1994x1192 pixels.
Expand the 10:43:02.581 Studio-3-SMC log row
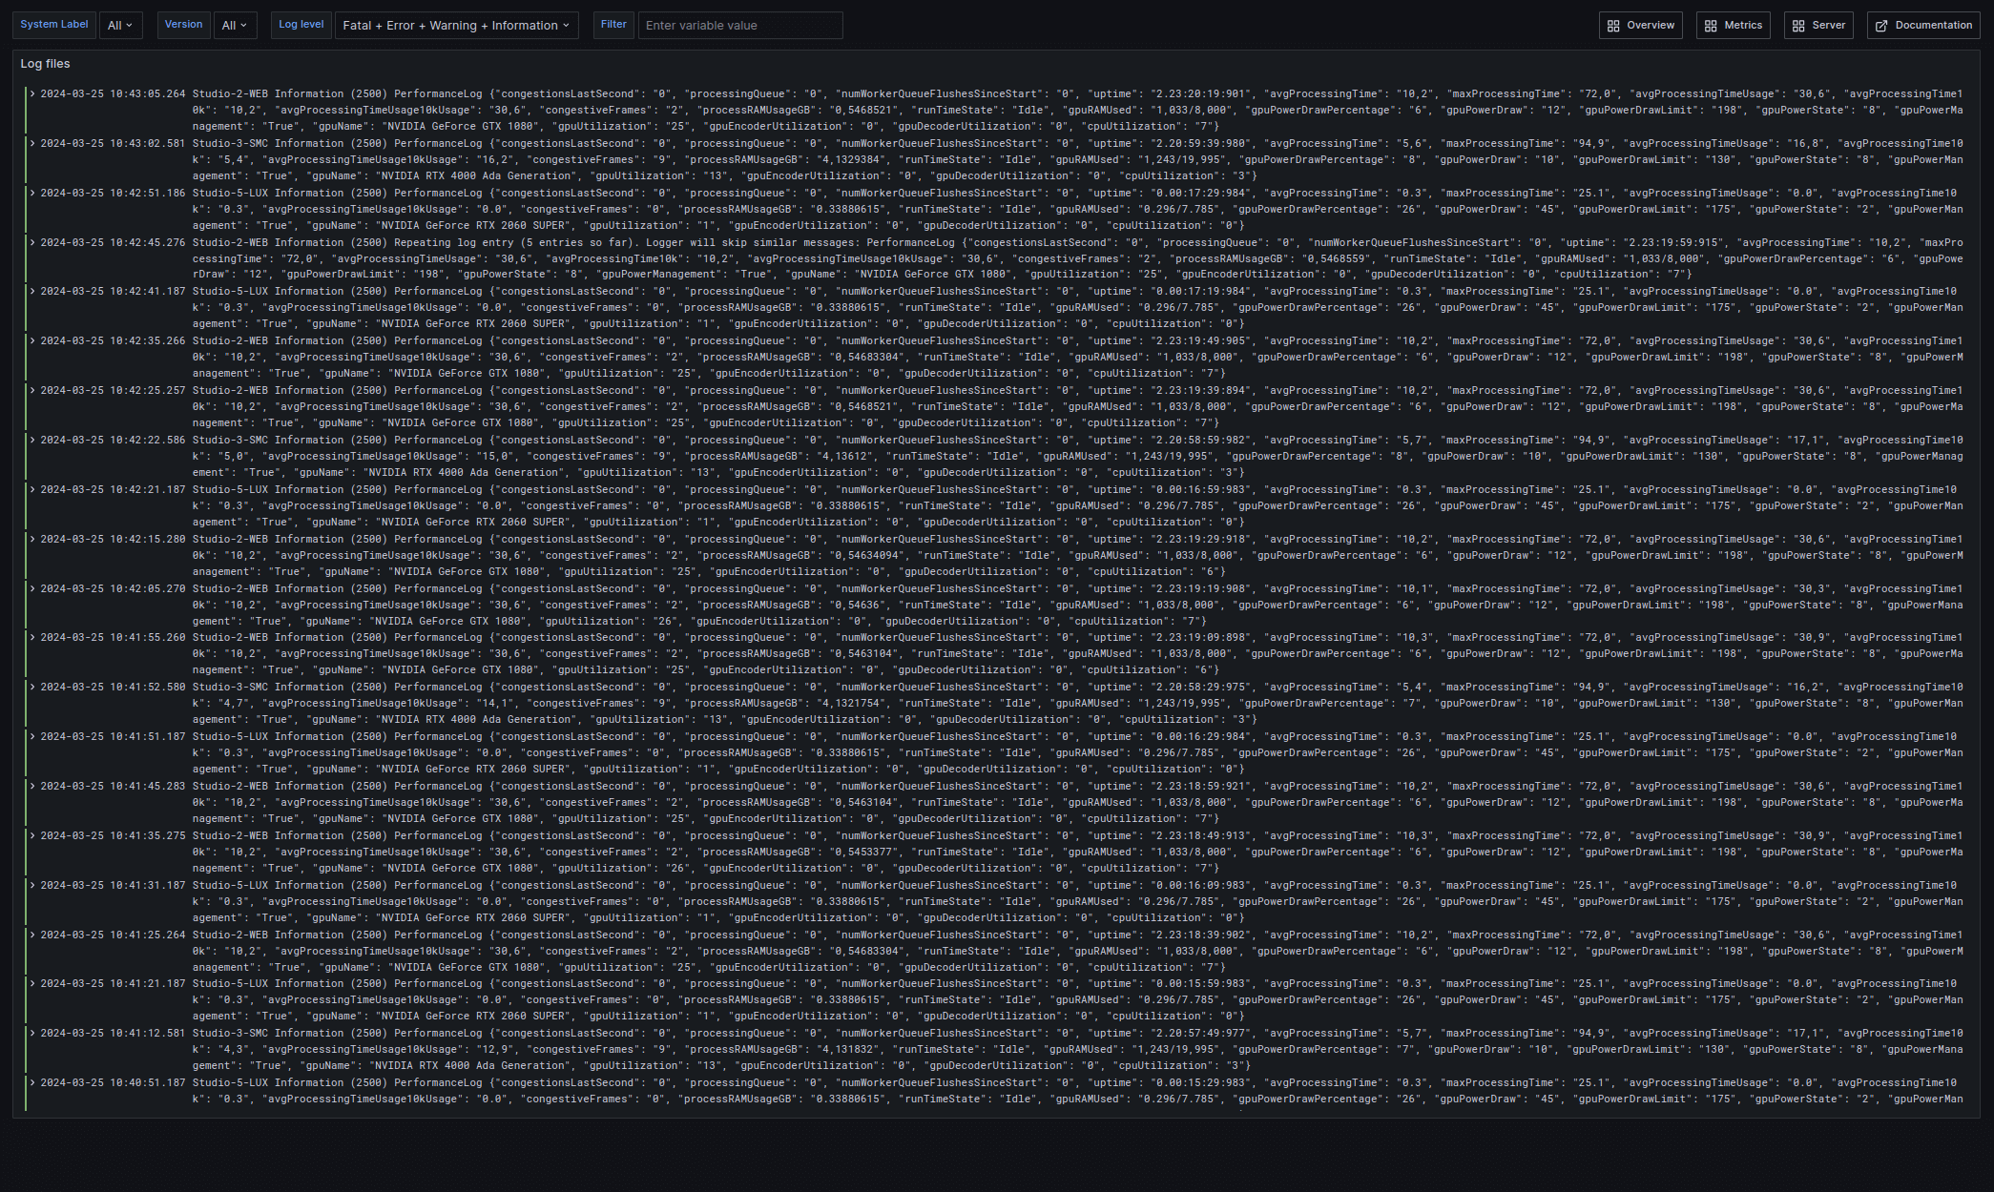(x=32, y=144)
